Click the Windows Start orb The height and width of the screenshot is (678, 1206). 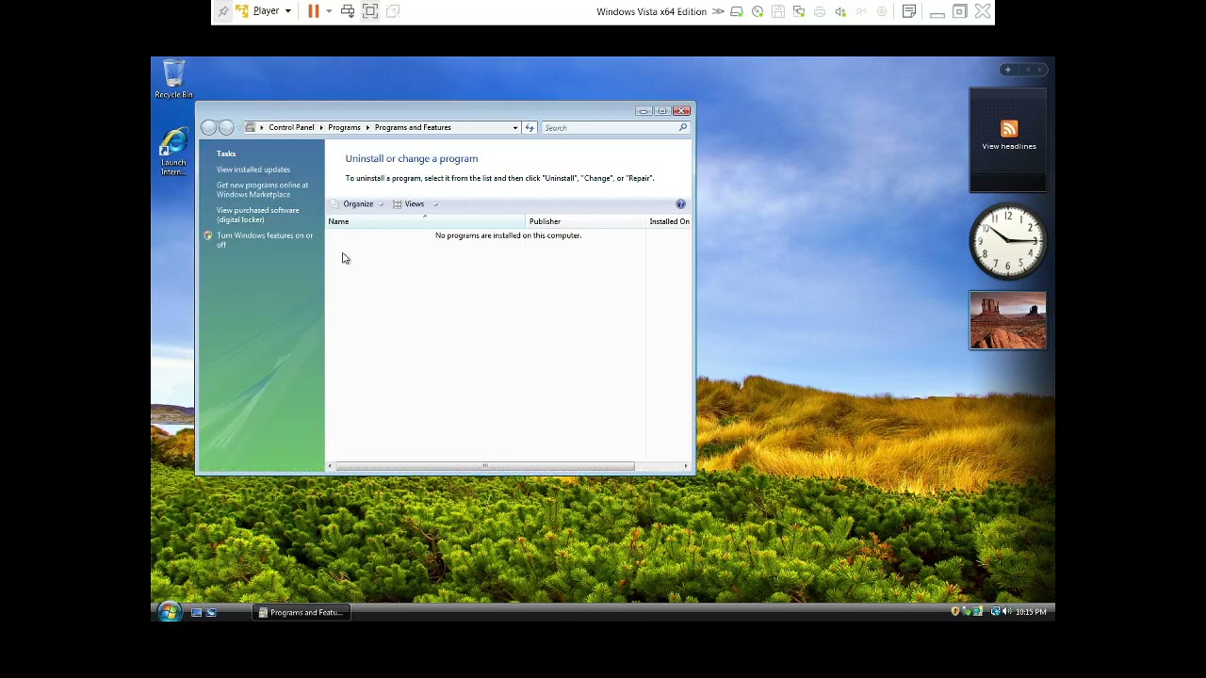pos(169,612)
